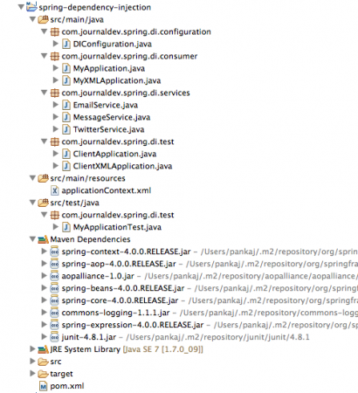Screen dimensions: 358x393
Task: Select EmailService.java file
Action: coord(106,106)
